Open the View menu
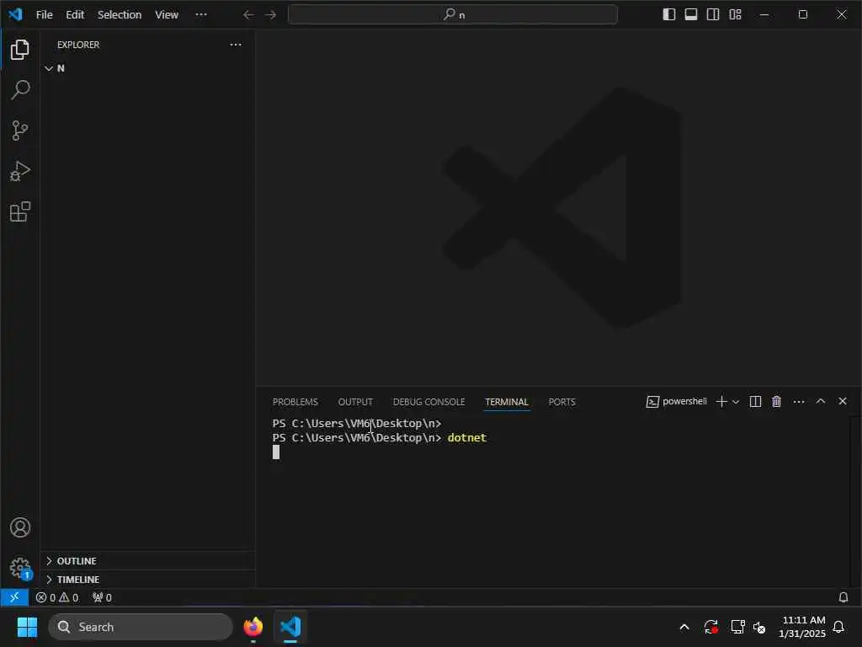Screen dimensions: 862x647 pyautogui.click(x=166, y=15)
